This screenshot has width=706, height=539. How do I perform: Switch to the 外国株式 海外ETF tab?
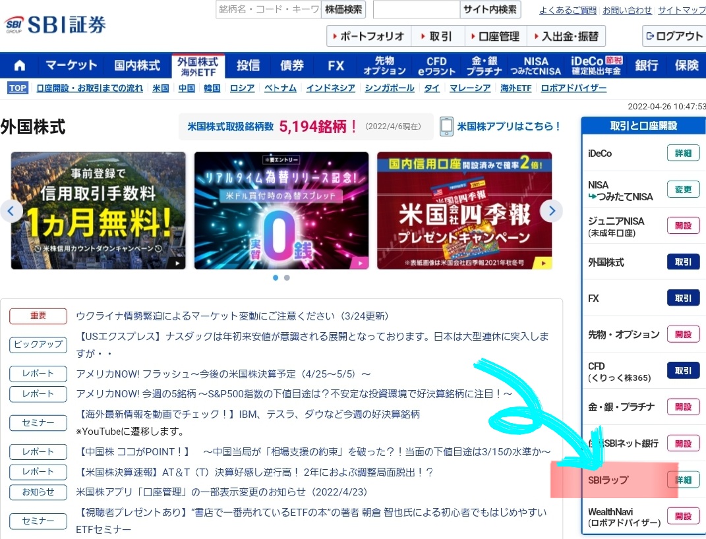click(198, 66)
